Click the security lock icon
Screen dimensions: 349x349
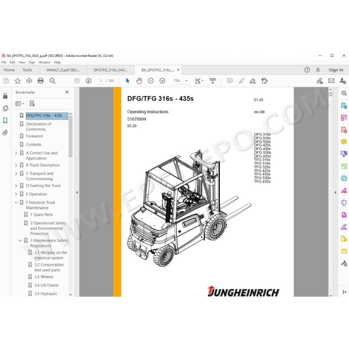(5, 96)
